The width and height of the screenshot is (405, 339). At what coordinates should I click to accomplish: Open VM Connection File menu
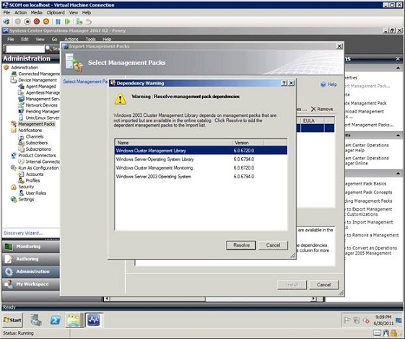coord(6,13)
